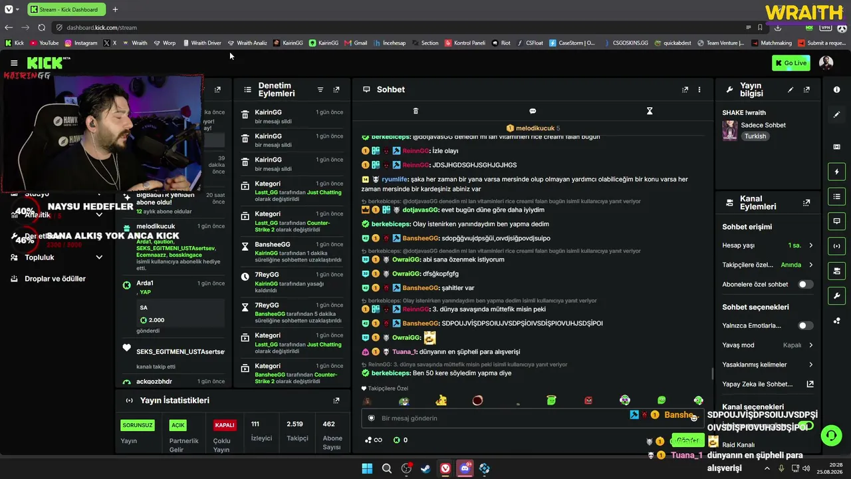Viewport: 851px width, 479px height.
Task: Click the melodikucuk subscription gift entry
Action: tap(174, 247)
